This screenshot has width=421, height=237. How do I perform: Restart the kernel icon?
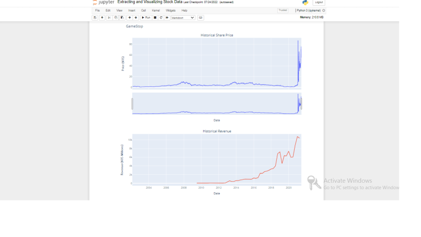point(161,18)
